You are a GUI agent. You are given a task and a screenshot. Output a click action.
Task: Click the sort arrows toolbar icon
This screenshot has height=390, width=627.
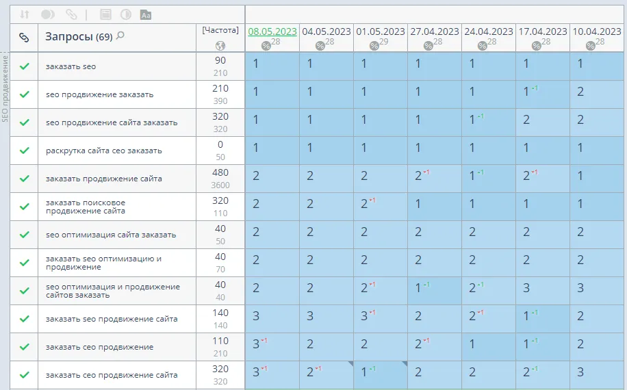tap(25, 14)
